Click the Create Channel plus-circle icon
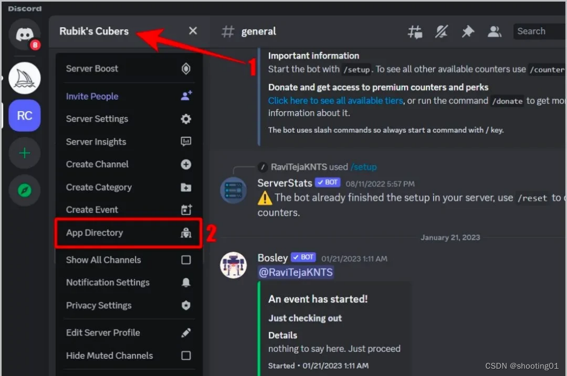The height and width of the screenshot is (376, 567). [186, 164]
